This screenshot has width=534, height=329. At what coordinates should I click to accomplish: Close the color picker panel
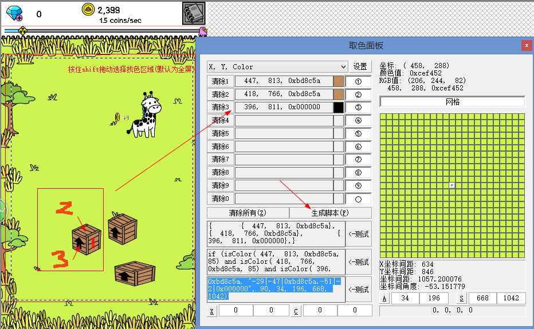pyautogui.click(x=527, y=45)
